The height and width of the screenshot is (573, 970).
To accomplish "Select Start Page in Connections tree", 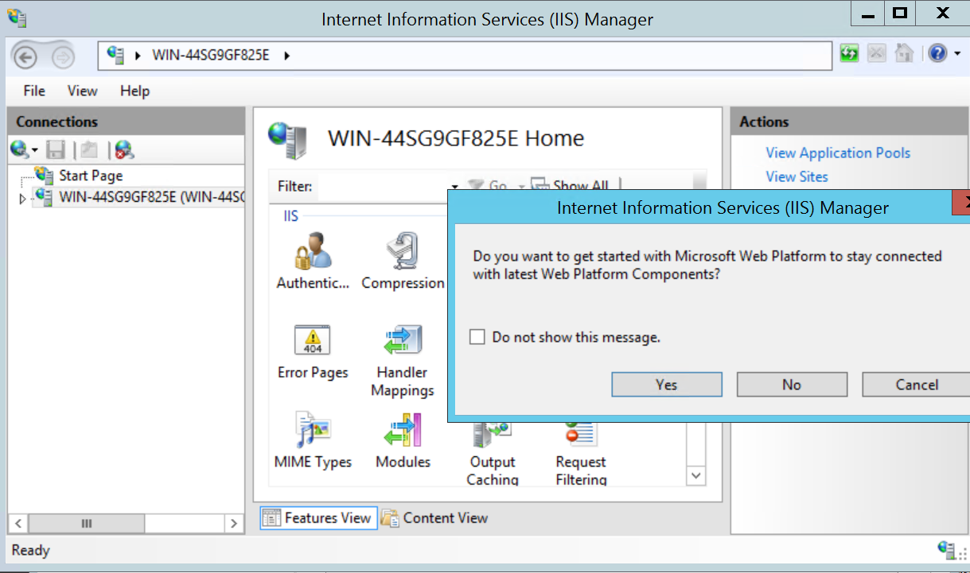I will coord(91,176).
